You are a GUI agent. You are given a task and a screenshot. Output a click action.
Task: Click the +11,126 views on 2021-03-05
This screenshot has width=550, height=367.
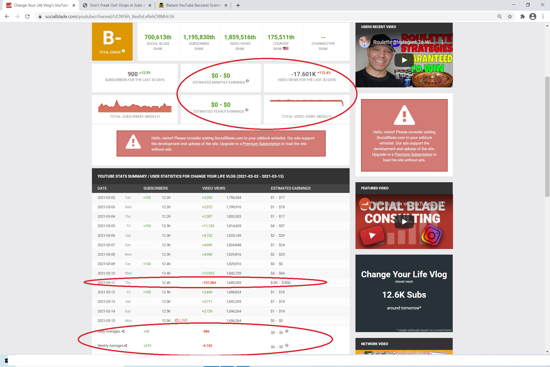point(208,226)
